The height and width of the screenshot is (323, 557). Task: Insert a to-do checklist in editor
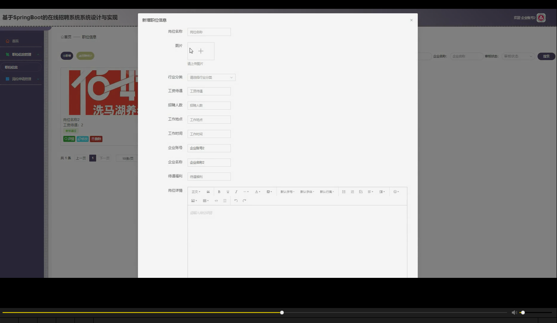tap(361, 192)
